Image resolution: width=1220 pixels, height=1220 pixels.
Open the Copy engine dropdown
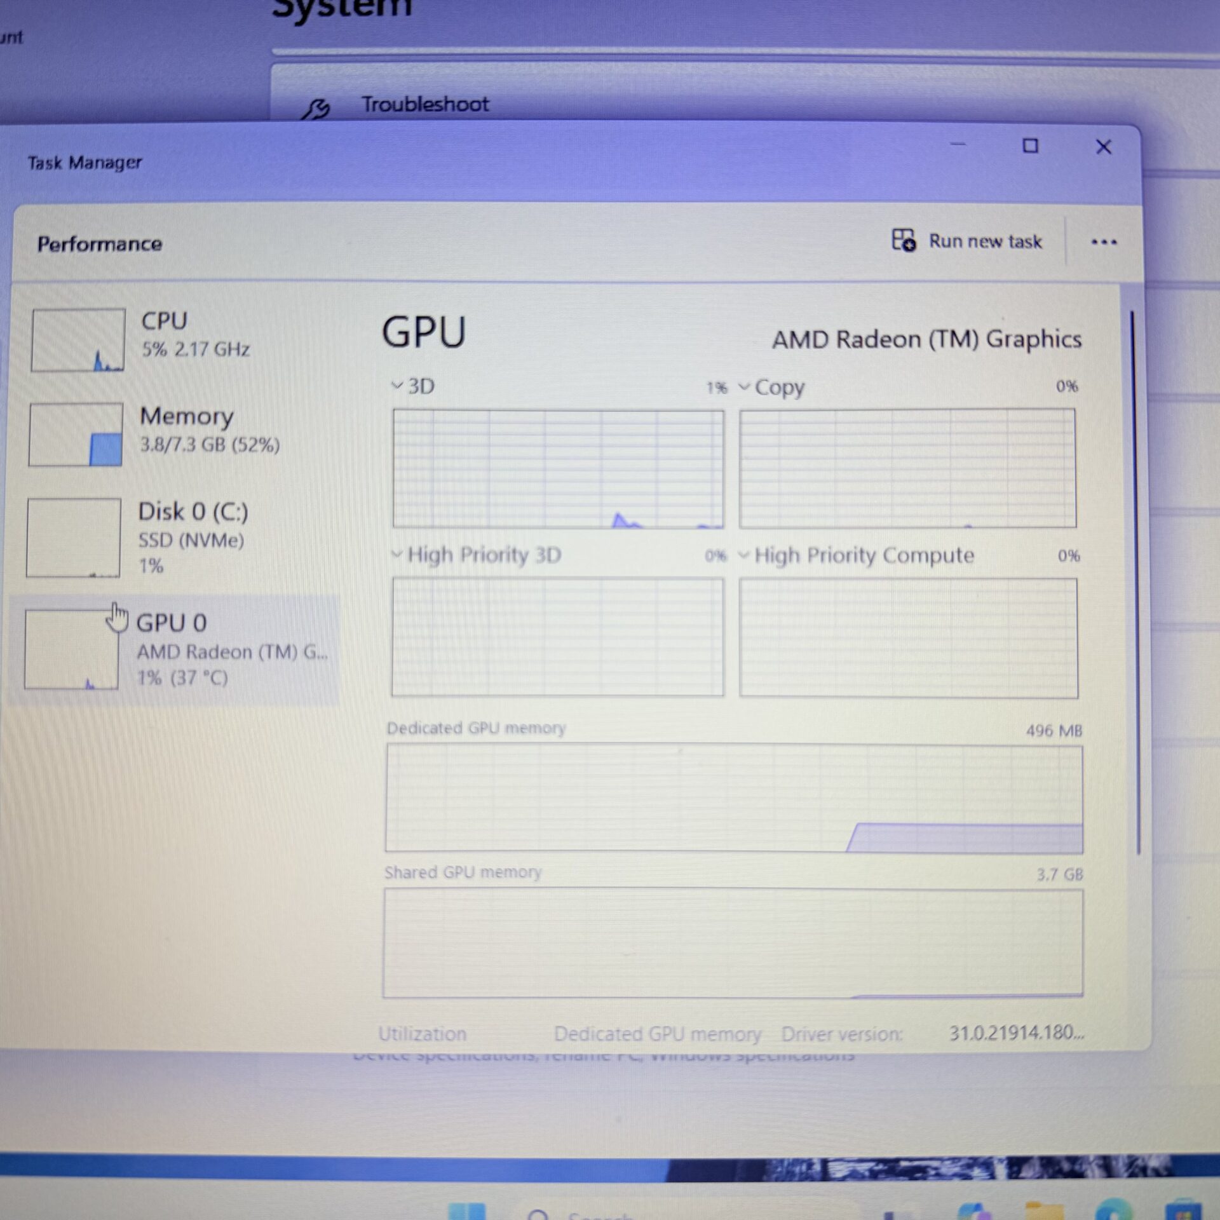[771, 387]
